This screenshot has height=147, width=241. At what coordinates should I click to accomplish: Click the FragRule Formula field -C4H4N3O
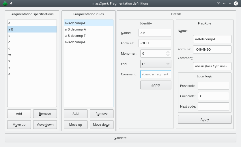(212, 49)
